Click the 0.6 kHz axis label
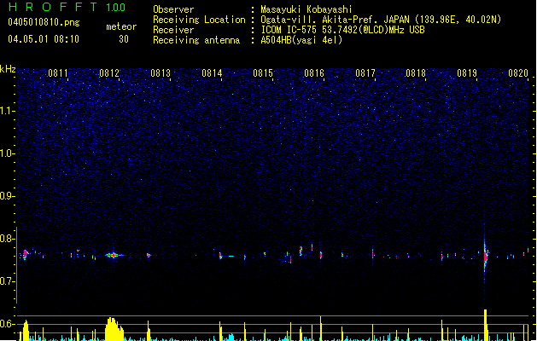The image size is (537, 341). 7,324
